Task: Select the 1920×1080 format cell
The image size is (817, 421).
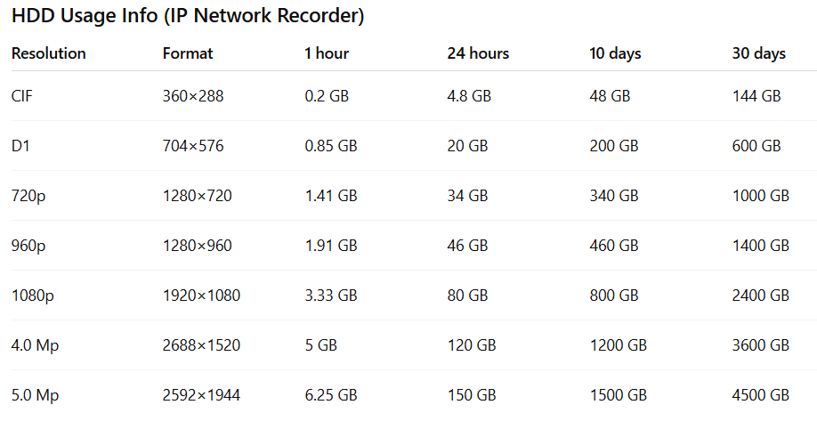Action: 201,296
